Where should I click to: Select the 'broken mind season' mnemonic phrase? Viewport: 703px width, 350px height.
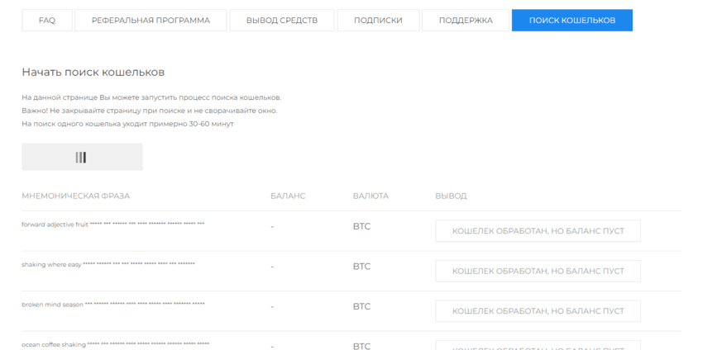point(112,305)
